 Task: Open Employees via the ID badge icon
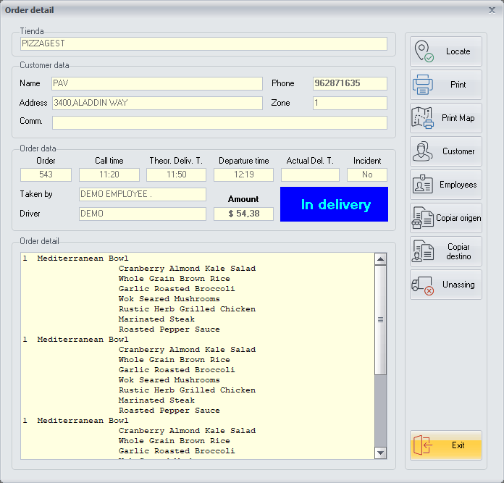pos(422,185)
